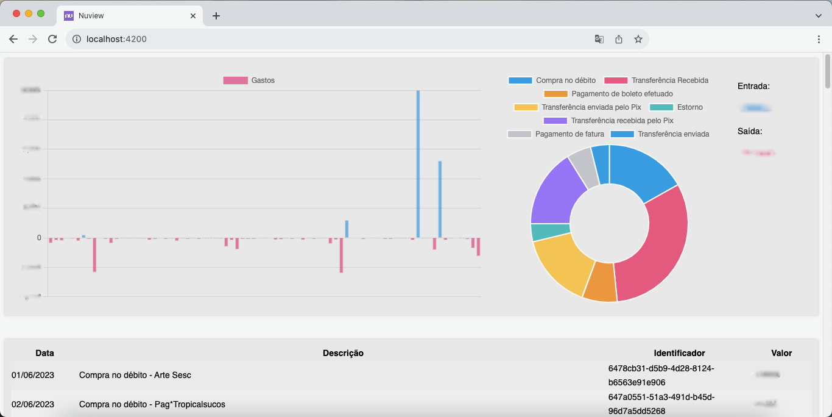The height and width of the screenshot is (417, 832).
Task: Click the tallest blue bar in chart
Action: (x=418, y=163)
